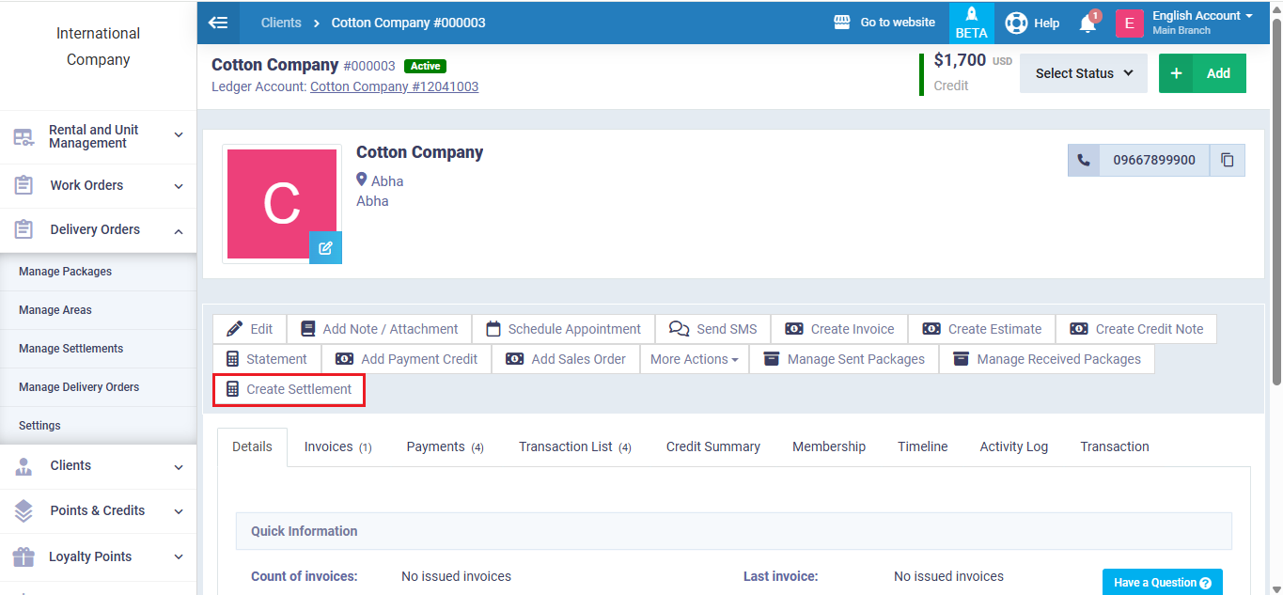Click the phone icon beside the number
The height and width of the screenshot is (595, 1283).
[1084, 160]
